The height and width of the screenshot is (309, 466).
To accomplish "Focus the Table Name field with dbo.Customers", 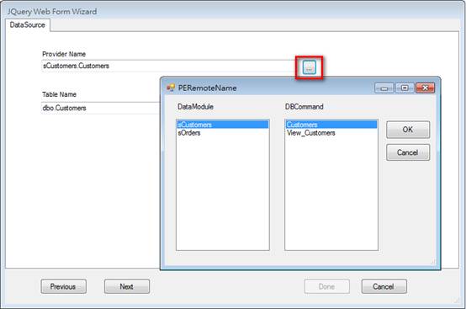I will pos(101,108).
